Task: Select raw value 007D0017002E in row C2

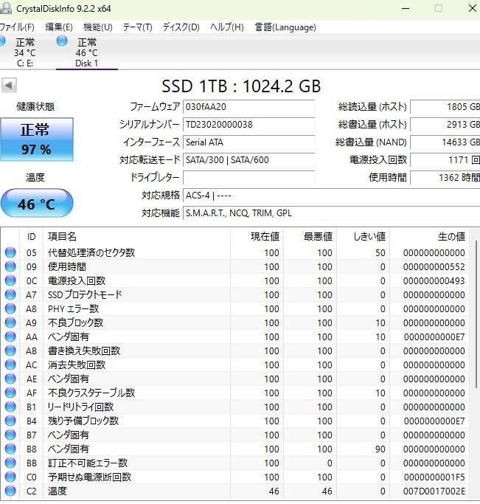Action: click(434, 491)
